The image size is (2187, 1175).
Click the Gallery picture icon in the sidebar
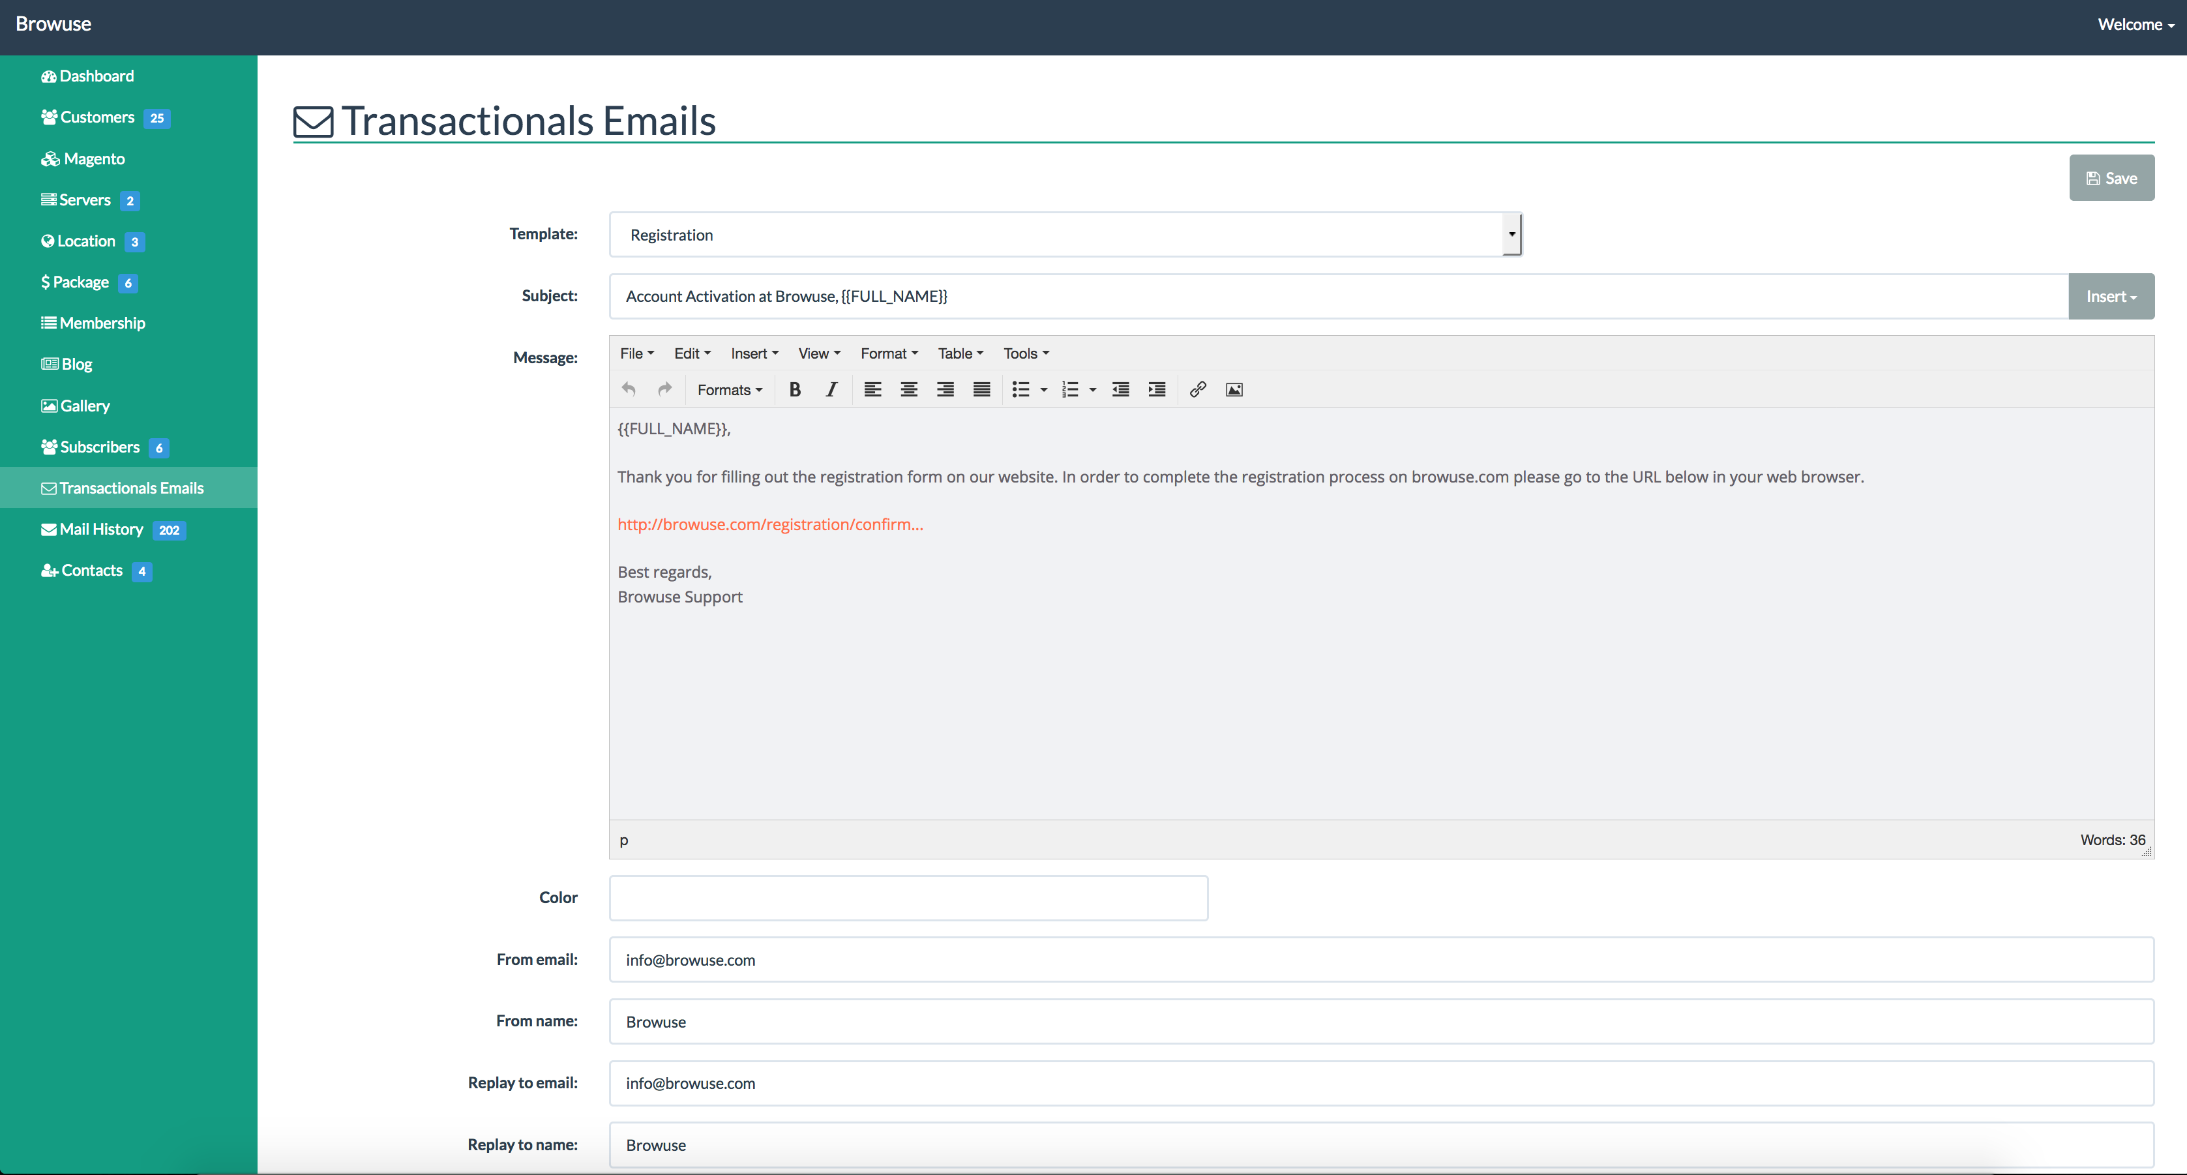click(50, 406)
